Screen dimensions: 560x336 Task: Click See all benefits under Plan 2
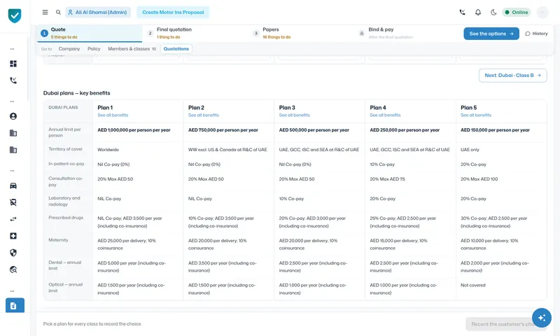point(204,115)
